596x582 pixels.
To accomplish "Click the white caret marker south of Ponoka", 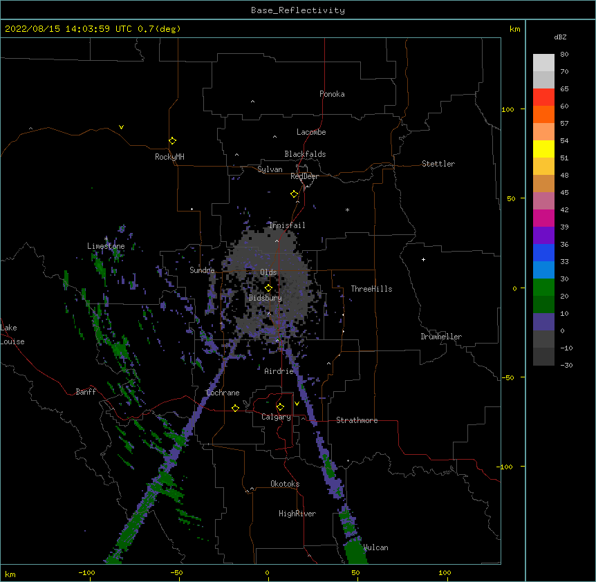I will pos(252,102).
